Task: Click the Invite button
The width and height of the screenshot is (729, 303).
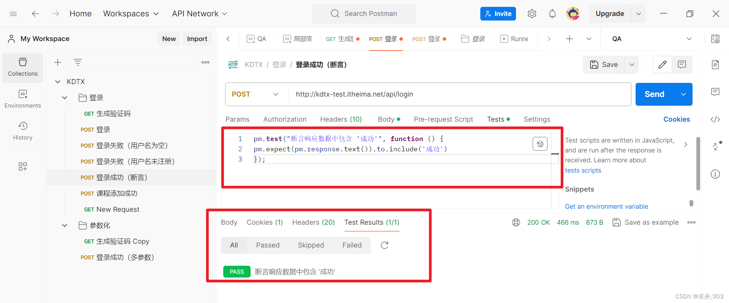Action: [x=498, y=14]
